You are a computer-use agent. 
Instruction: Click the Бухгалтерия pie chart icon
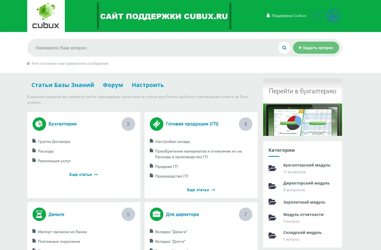pos(39,124)
